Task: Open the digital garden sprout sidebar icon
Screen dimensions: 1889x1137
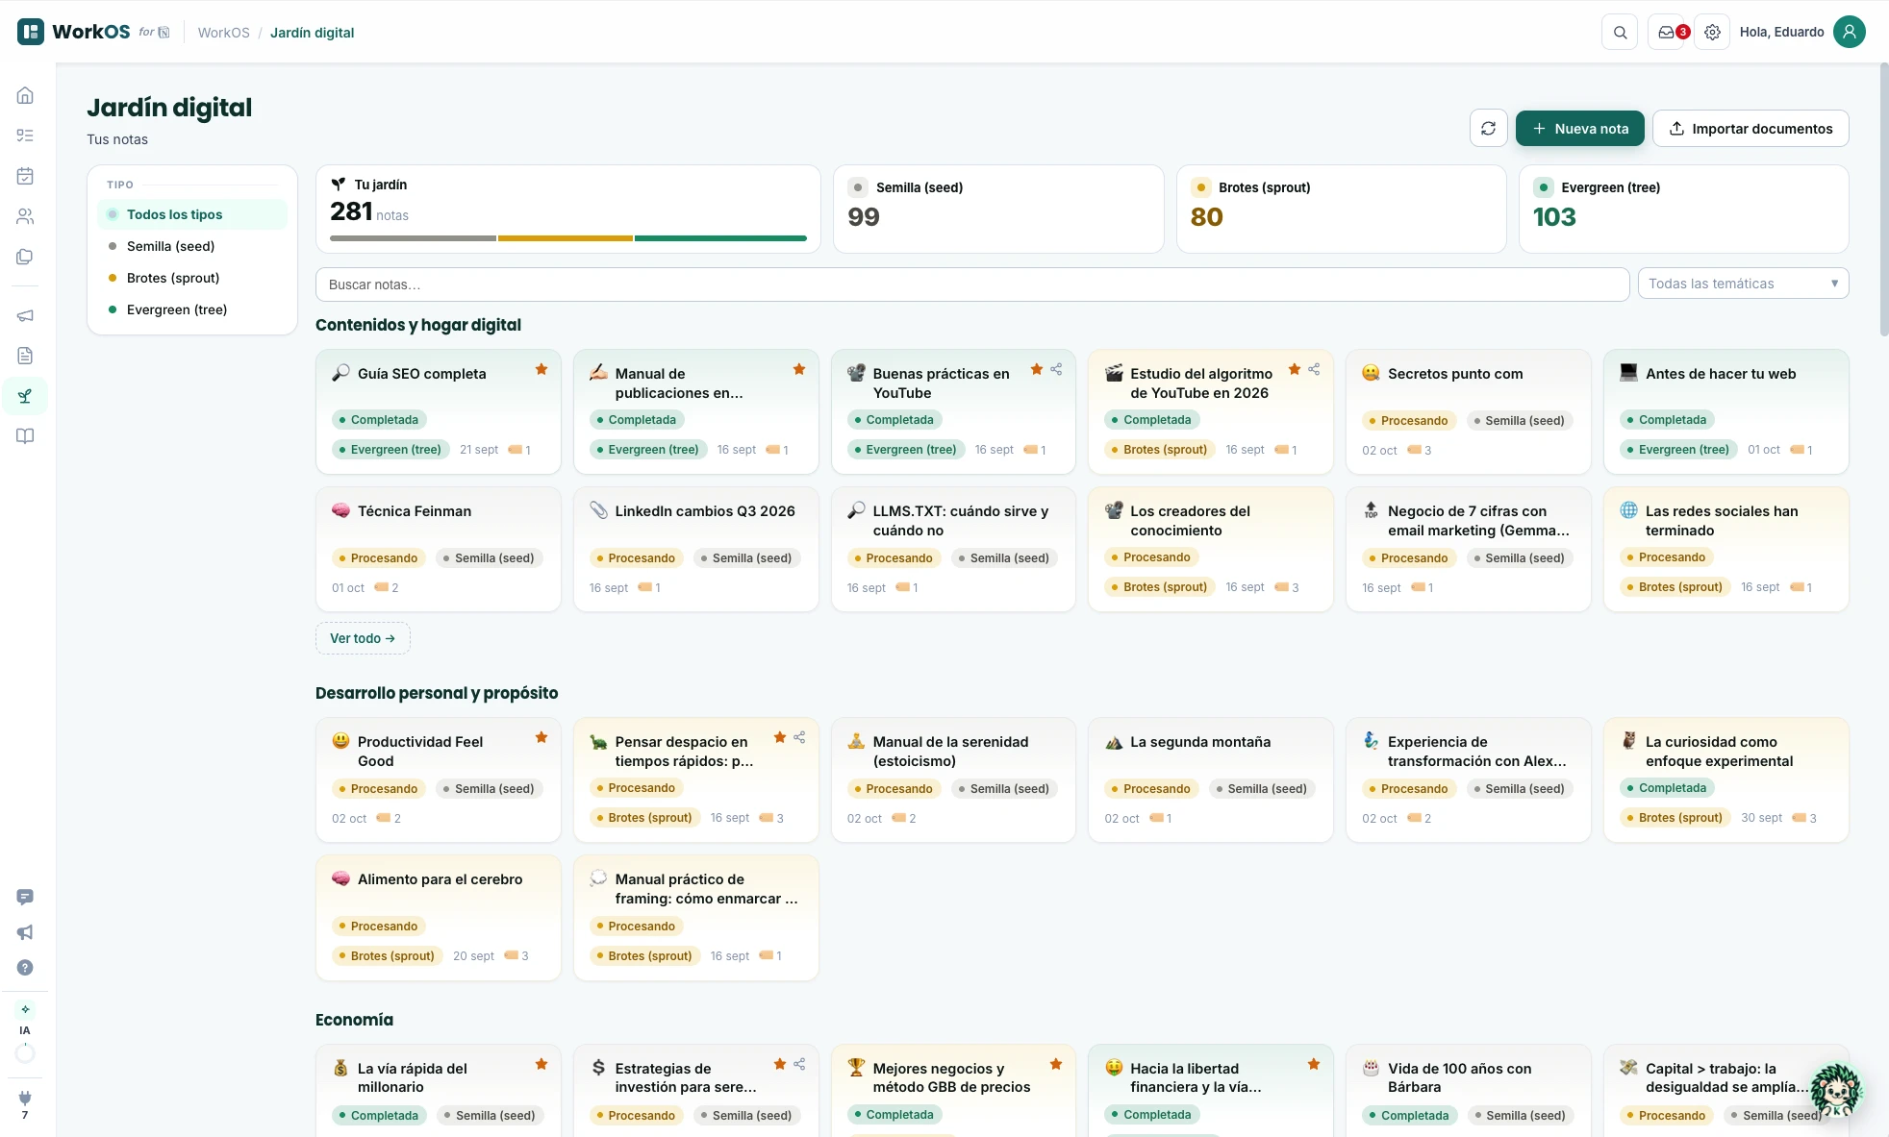Action: click(x=25, y=396)
